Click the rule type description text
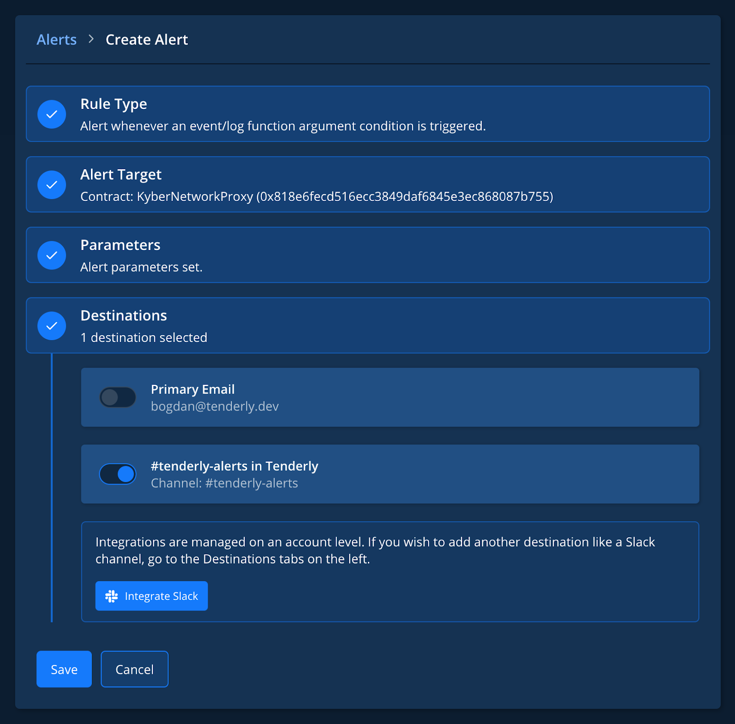 coord(283,126)
